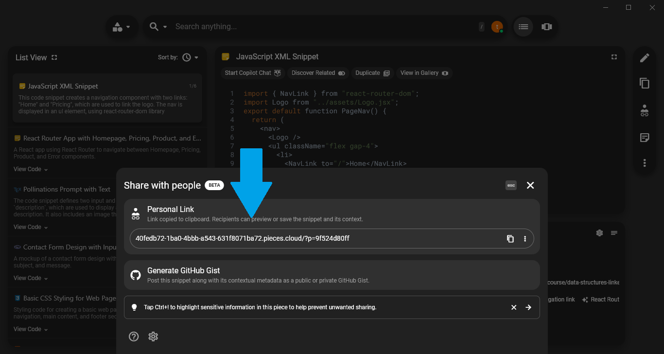
Task: Open the share link icon in right sidebar
Action: (x=645, y=110)
